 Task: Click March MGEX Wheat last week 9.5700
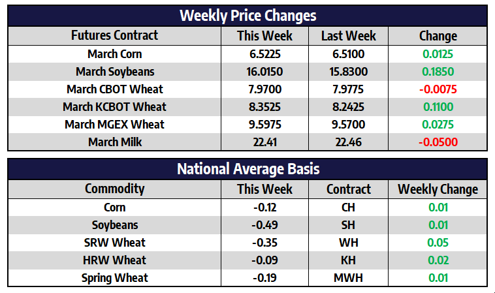coord(348,124)
